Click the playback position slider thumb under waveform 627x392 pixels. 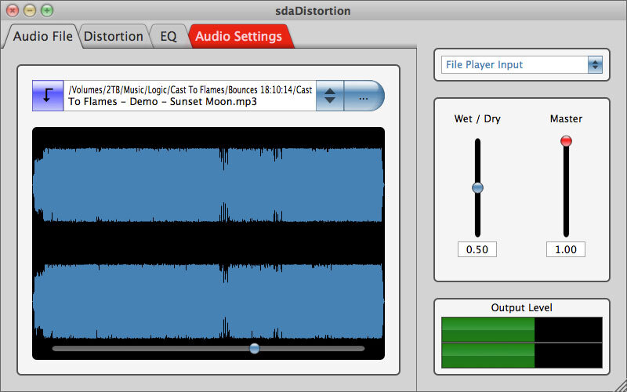pyautogui.click(x=254, y=348)
